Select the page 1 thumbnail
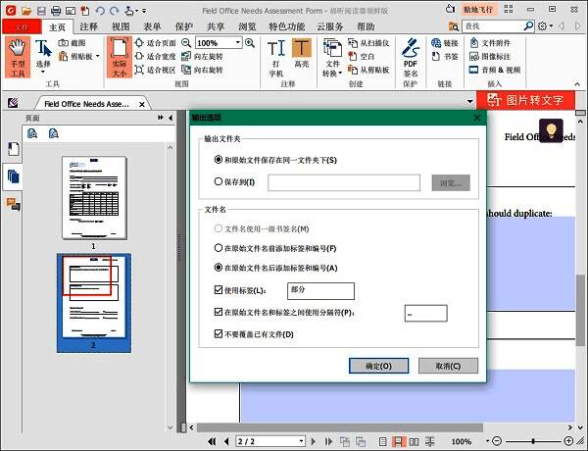Screen dimensions: 588x451 tap(92, 197)
